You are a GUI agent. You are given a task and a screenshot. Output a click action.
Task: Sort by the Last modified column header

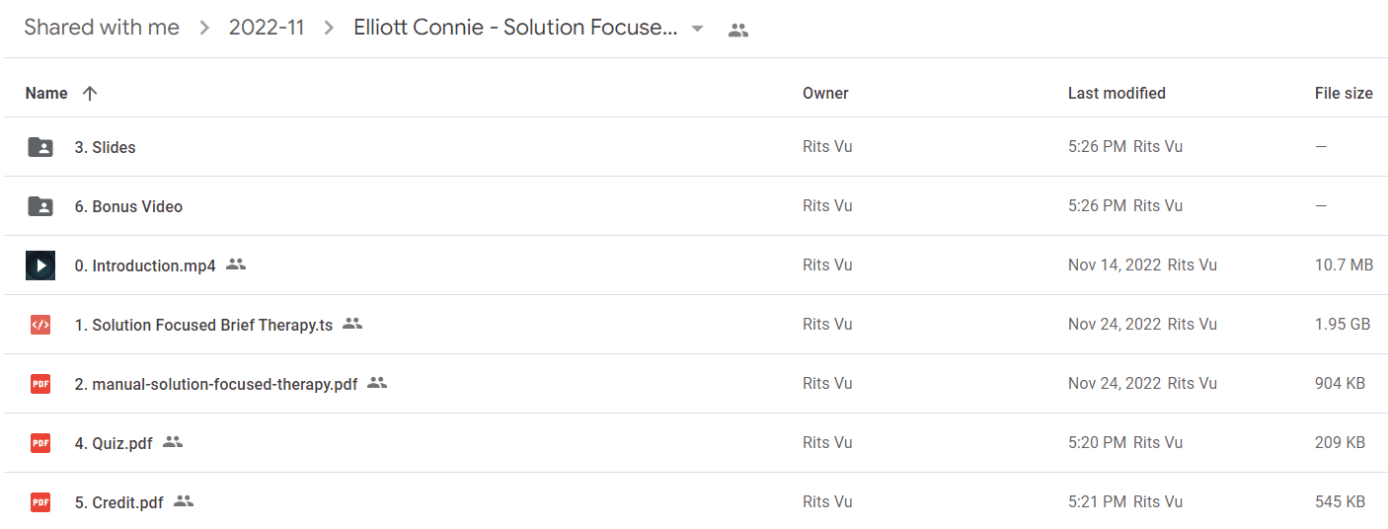tap(1117, 94)
